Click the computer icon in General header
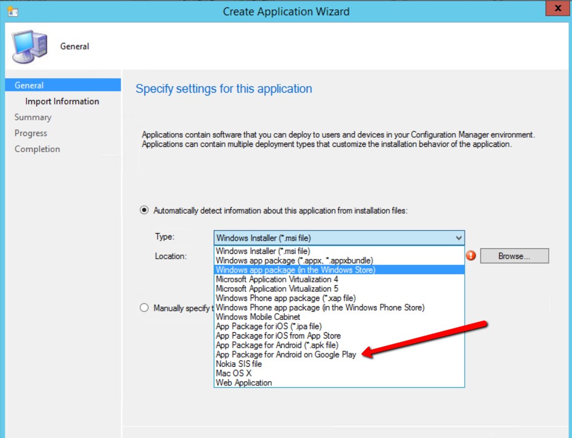This screenshot has width=572, height=438. click(x=30, y=46)
